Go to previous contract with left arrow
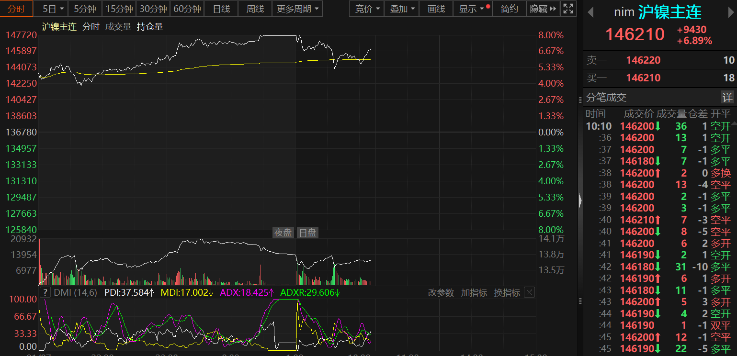This screenshot has height=356, width=737. click(591, 12)
